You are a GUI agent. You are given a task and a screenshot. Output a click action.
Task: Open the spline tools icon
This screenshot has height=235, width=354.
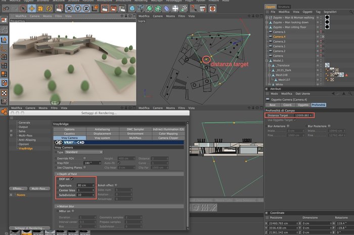(141, 9)
